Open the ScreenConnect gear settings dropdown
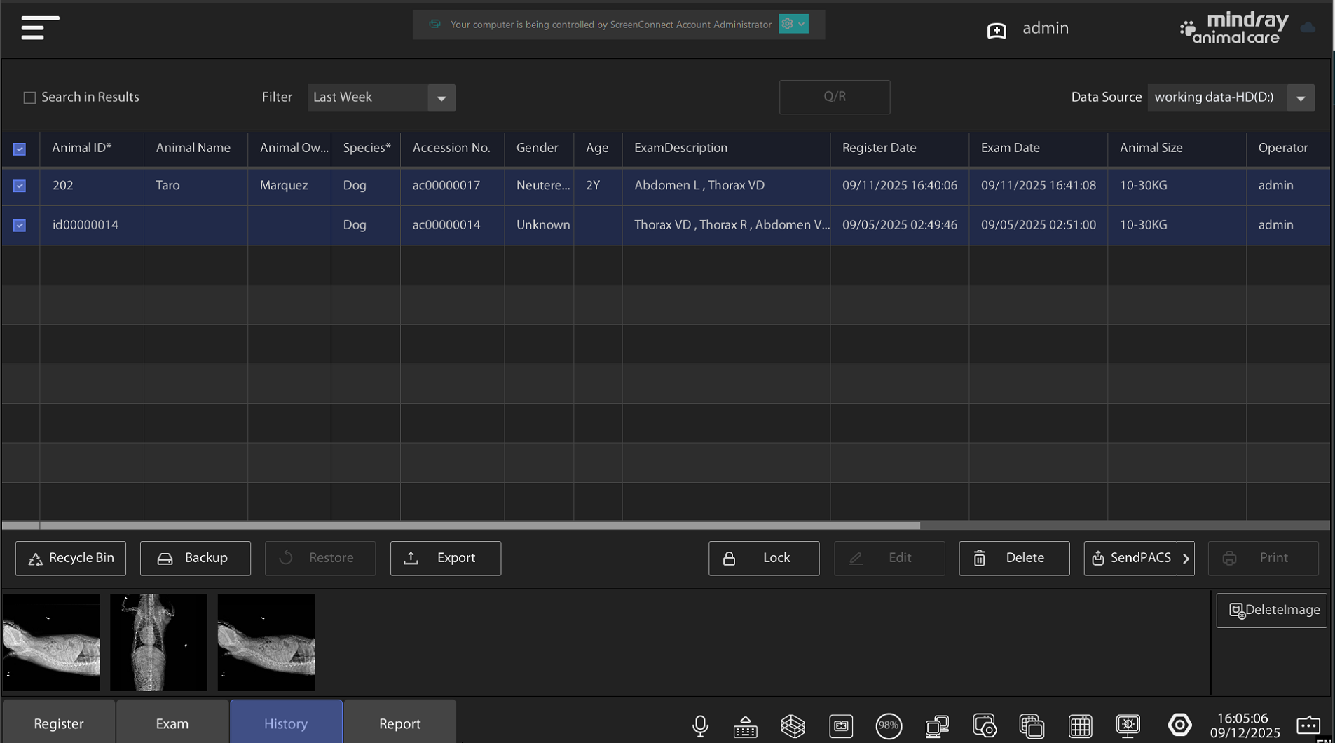Screen dimensions: 1335x743 point(793,24)
